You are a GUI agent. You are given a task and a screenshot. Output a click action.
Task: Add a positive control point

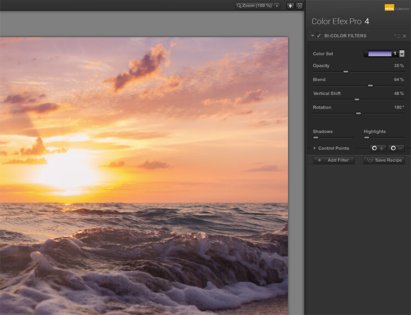click(x=378, y=148)
